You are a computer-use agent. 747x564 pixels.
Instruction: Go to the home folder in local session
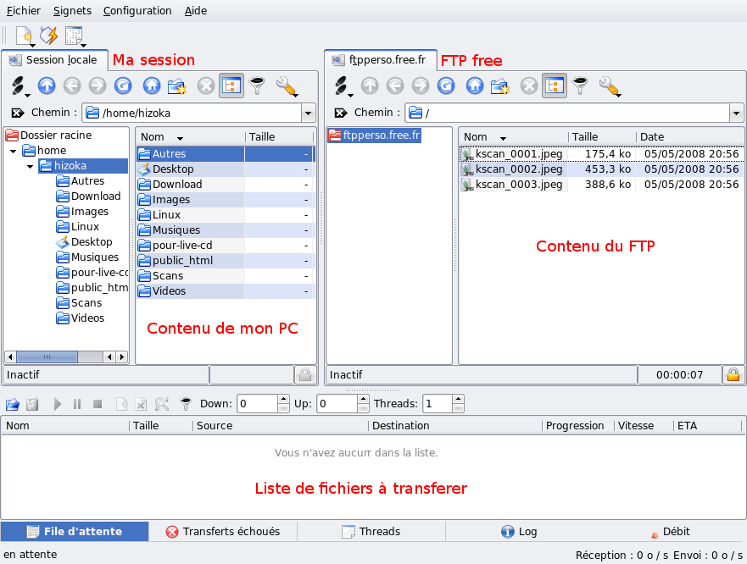pos(151,86)
